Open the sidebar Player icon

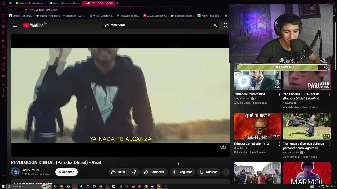coord(4,84)
